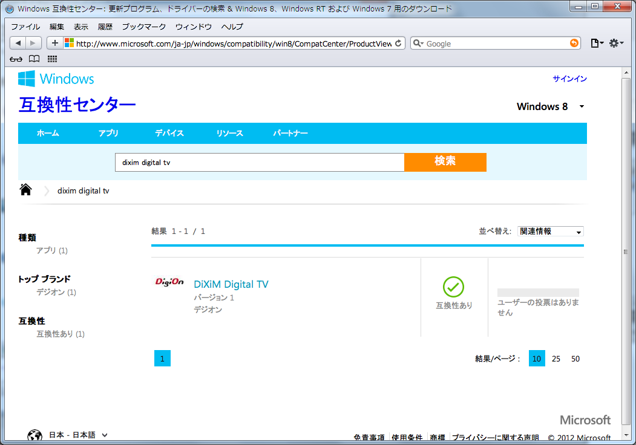Open the ウィンドウ menu

tap(194, 27)
